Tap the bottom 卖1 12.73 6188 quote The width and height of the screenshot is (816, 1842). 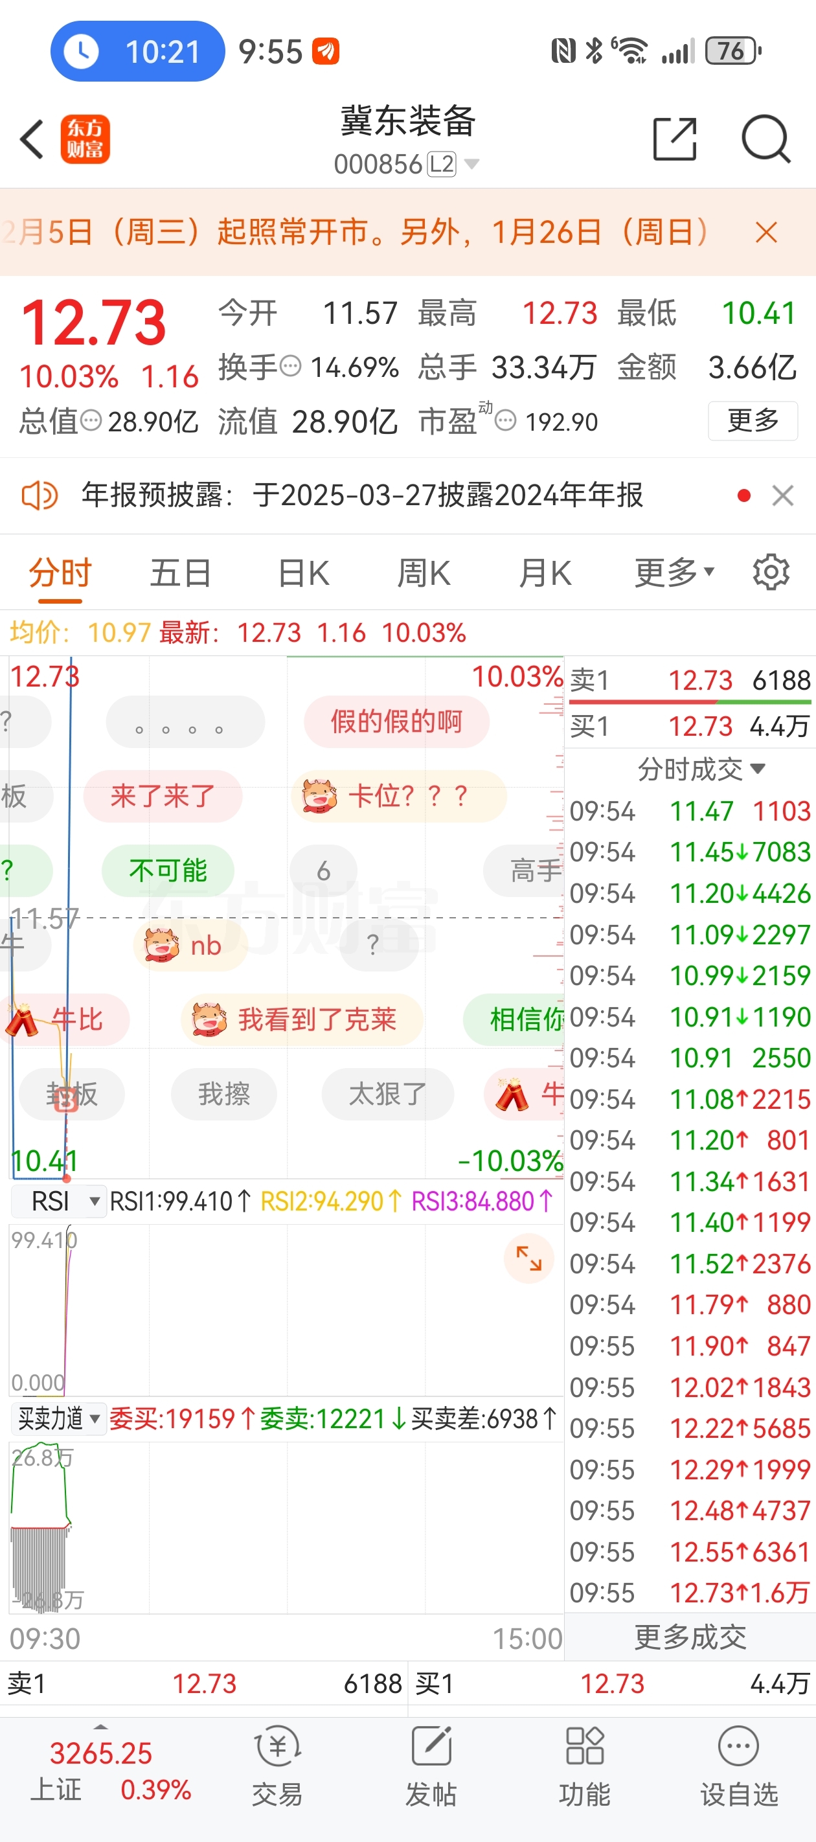click(x=204, y=1684)
